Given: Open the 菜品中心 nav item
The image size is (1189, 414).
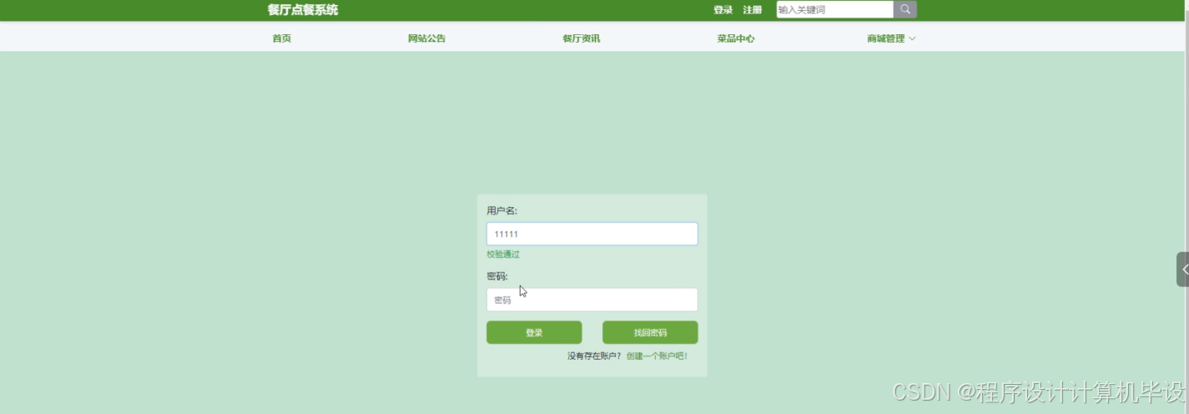Looking at the screenshot, I should (x=736, y=38).
